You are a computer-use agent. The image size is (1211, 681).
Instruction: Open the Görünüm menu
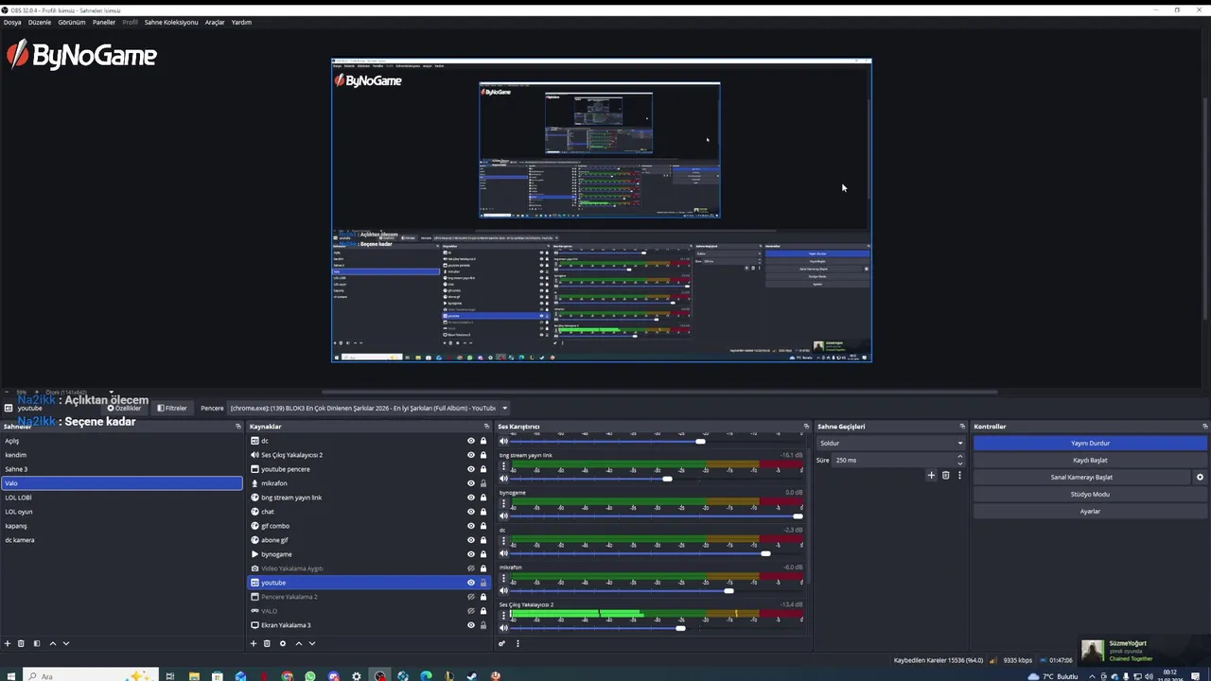pyautogui.click(x=72, y=22)
